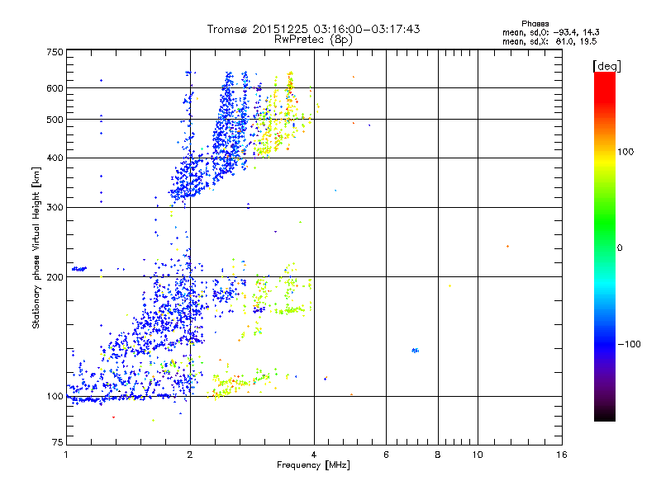Click the isolated blue cluster near 7 MHz
Image resolution: width=661 pixels, height=495 pixels.
tap(416, 350)
